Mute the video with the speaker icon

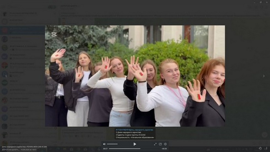coord(104,144)
